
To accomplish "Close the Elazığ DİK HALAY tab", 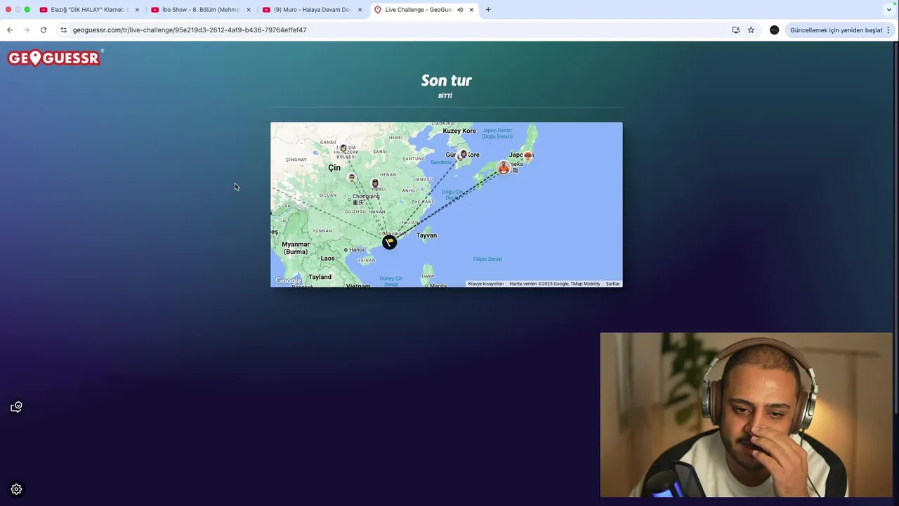I will tap(137, 10).
